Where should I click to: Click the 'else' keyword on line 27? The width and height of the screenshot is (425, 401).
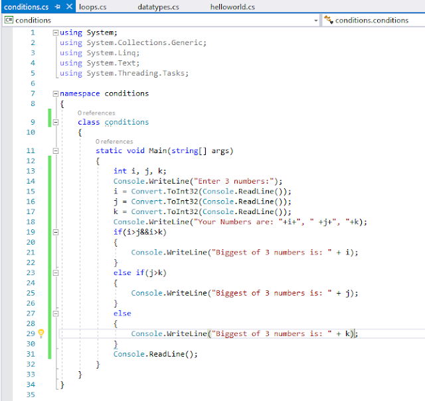click(122, 314)
